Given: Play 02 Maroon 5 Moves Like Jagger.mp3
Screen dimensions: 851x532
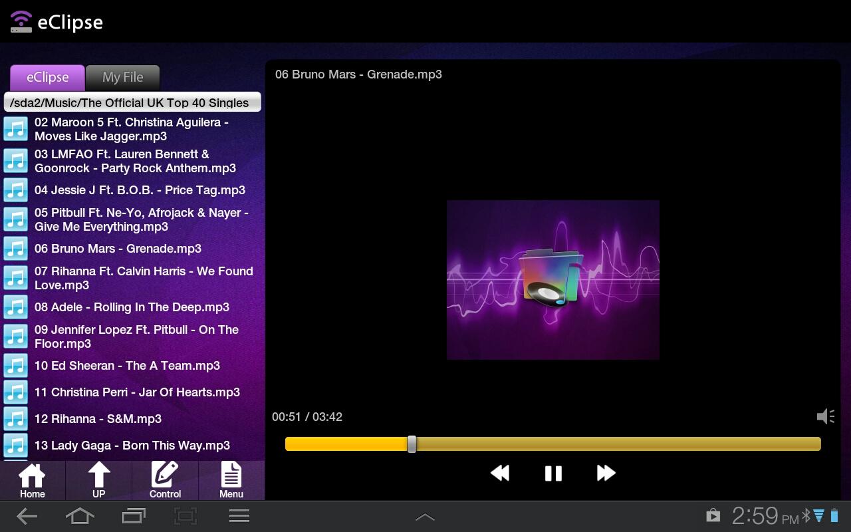Looking at the screenshot, I should tap(132, 129).
